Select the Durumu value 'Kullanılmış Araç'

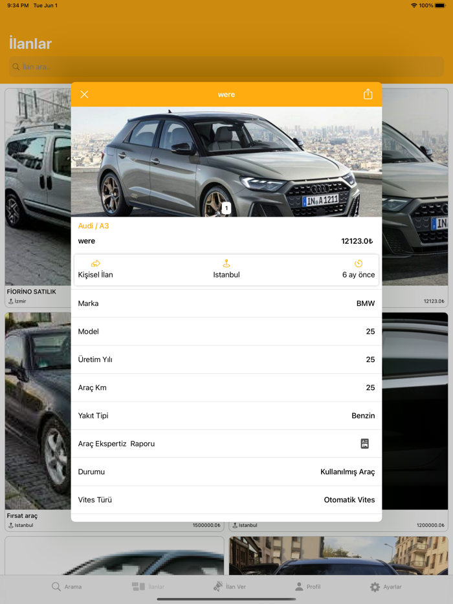[348, 472]
